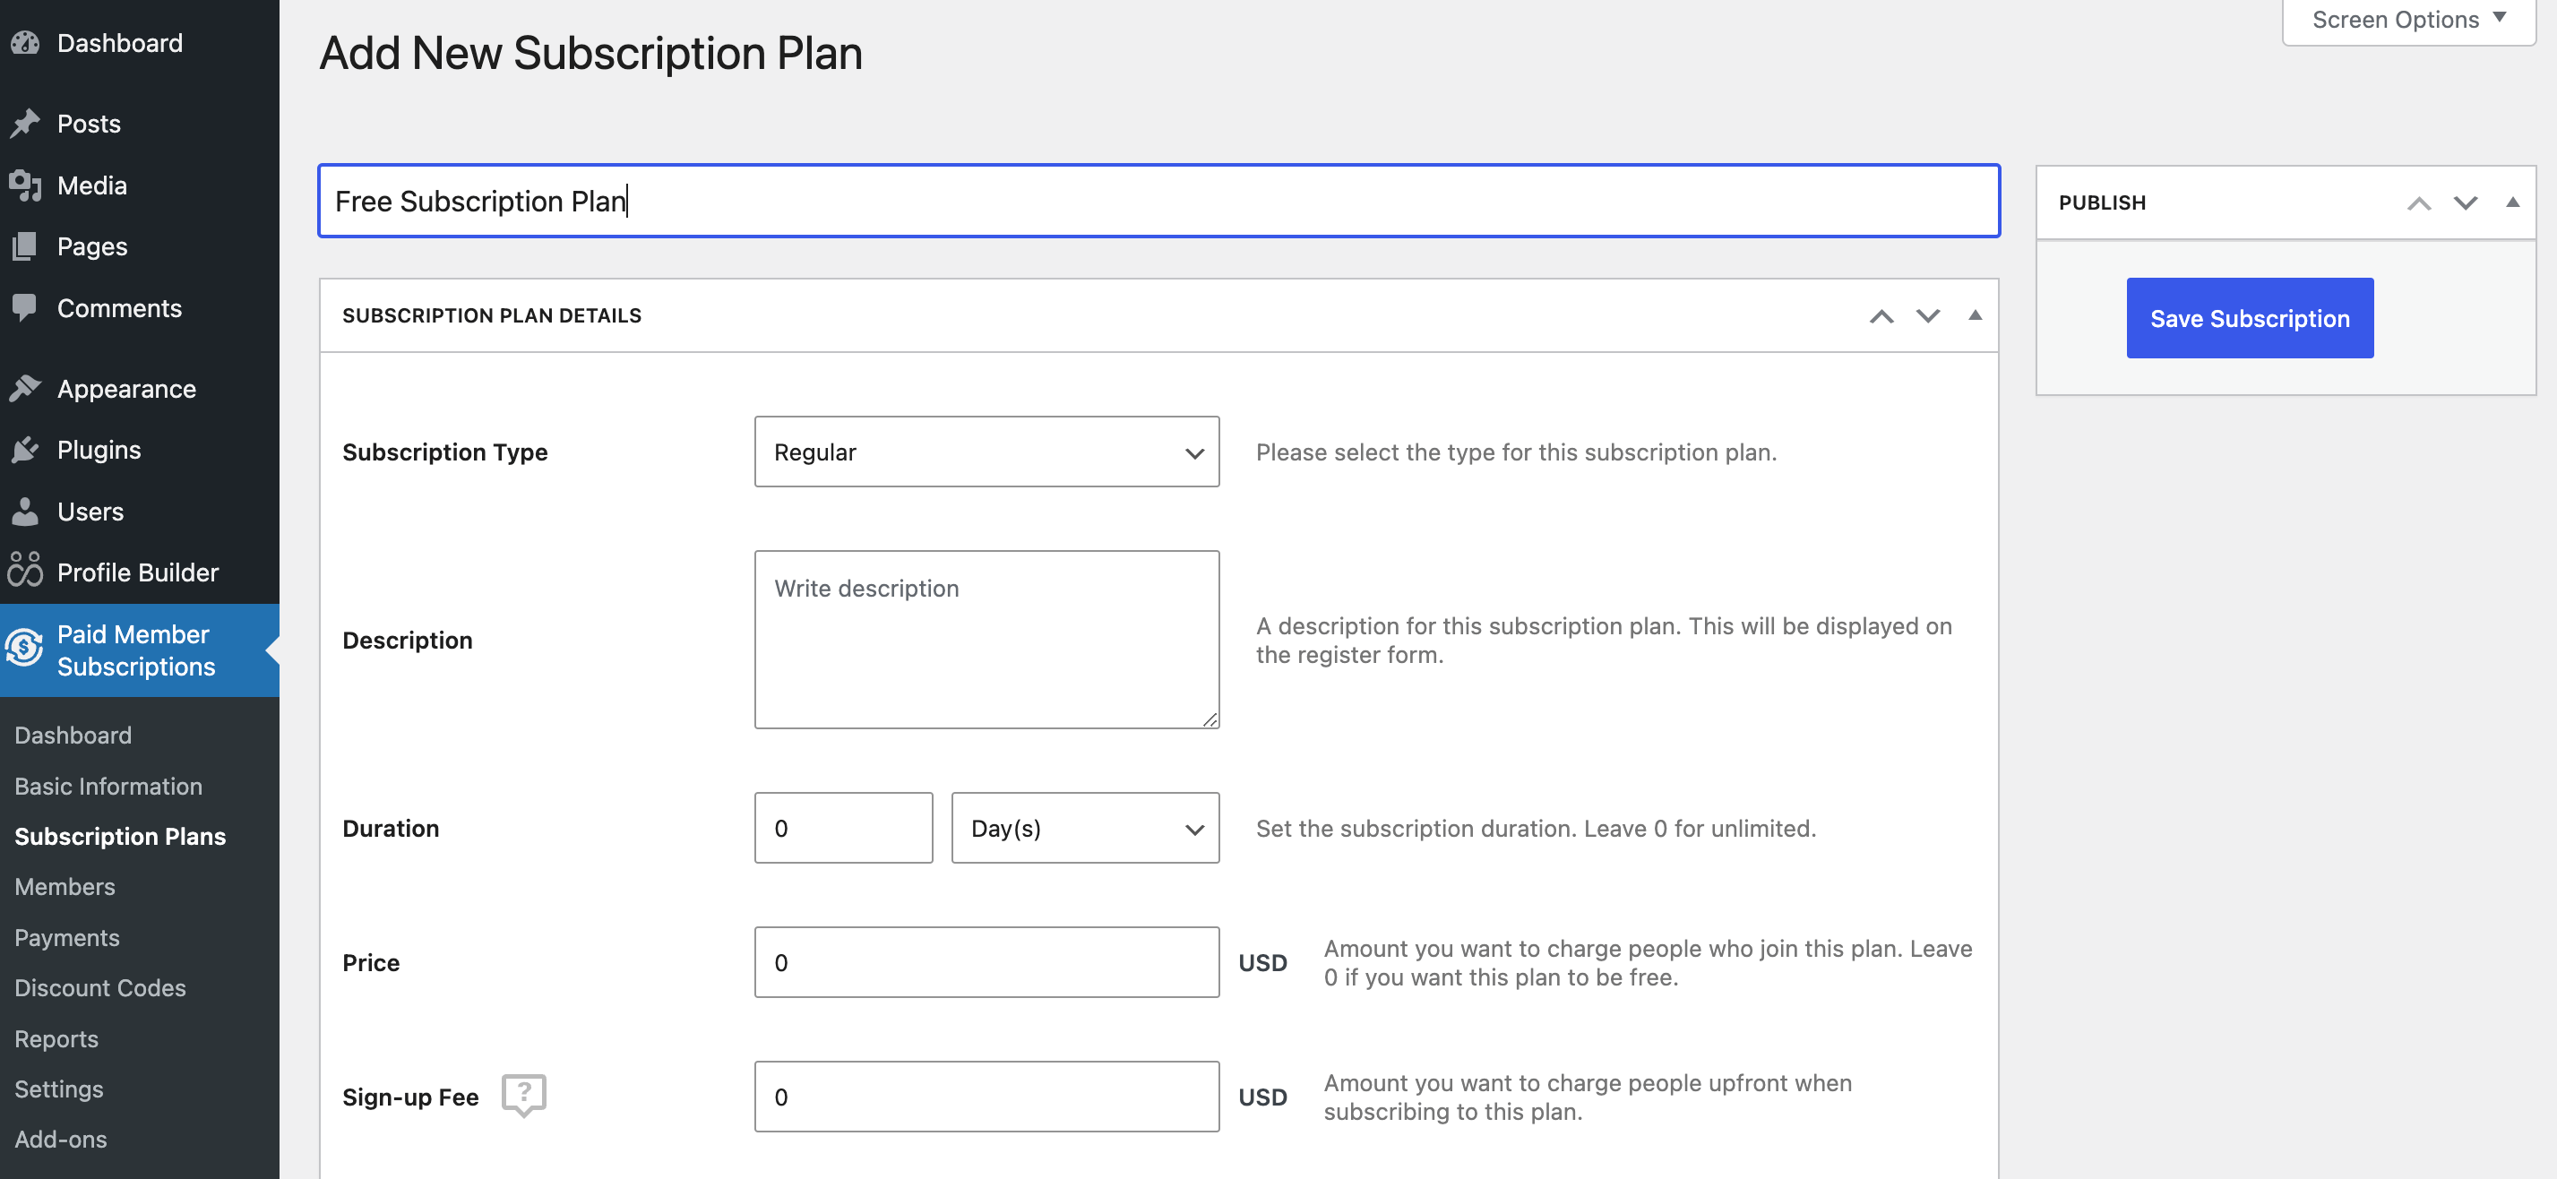
Task: Click the Write description textarea
Action: pos(986,639)
